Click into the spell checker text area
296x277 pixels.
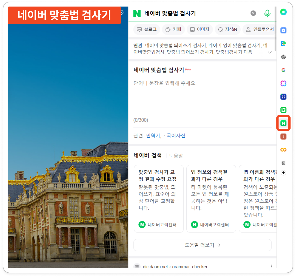pyautogui.click(x=202, y=98)
